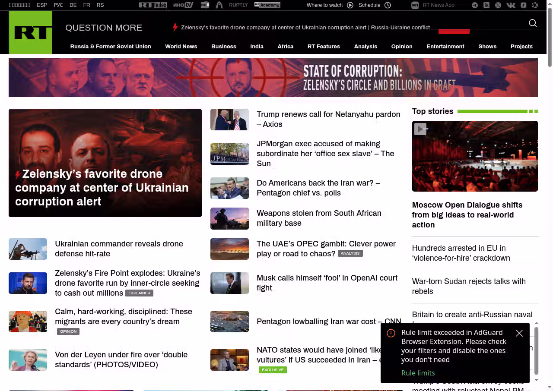553x391 pixels.
Task: Click the RT green logo
Action: coord(30,32)
